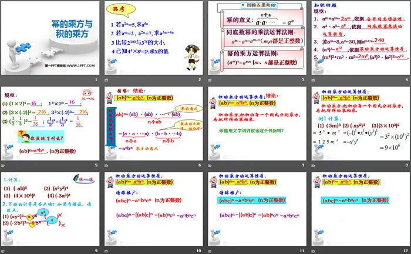This screenshot has width=411, height=254.
Task: Select slide 5 with the question mark figure
Action: [50, 123]
